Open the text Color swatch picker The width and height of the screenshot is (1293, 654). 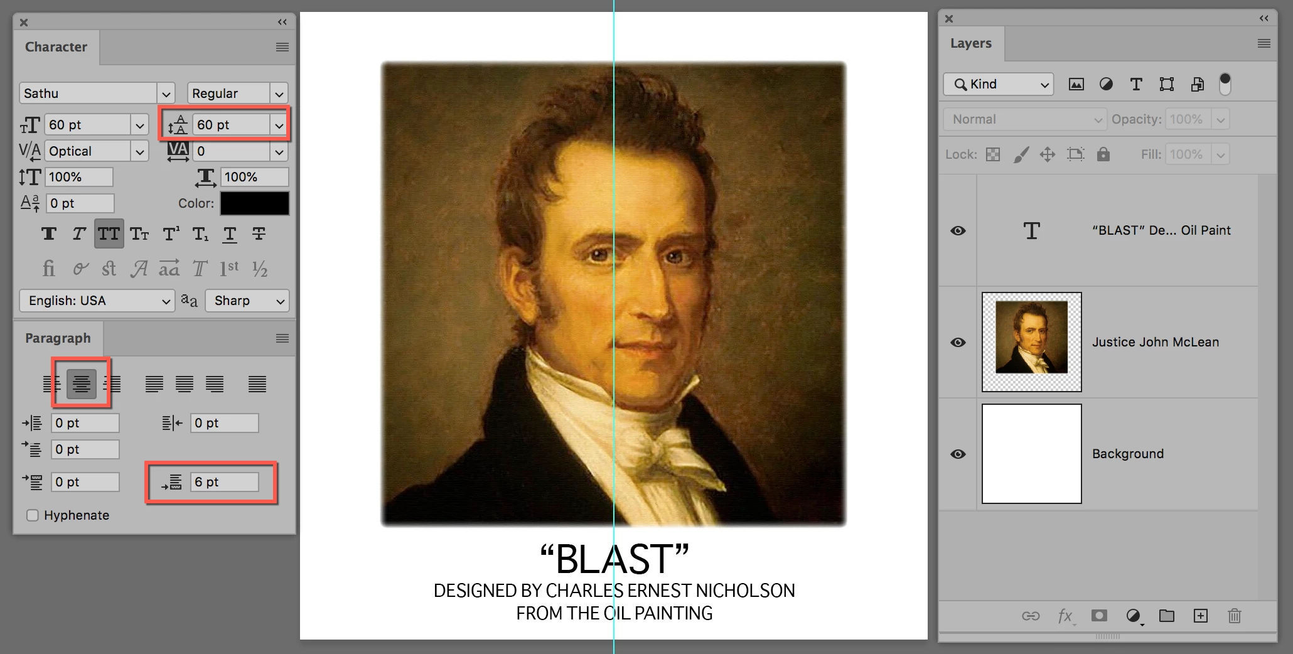[x=255, y=203]
